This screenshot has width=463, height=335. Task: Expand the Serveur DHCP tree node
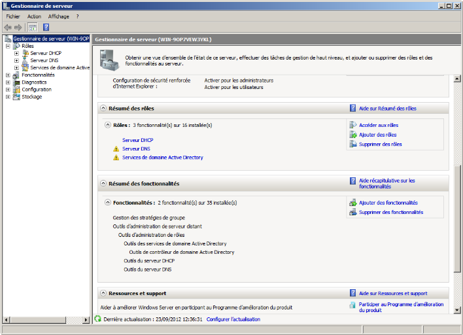coord(16,53)
